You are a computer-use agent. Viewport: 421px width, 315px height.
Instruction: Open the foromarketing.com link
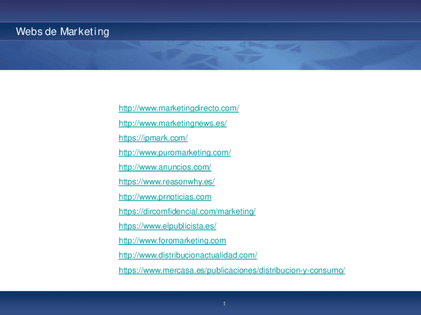[x=172, y=241]
